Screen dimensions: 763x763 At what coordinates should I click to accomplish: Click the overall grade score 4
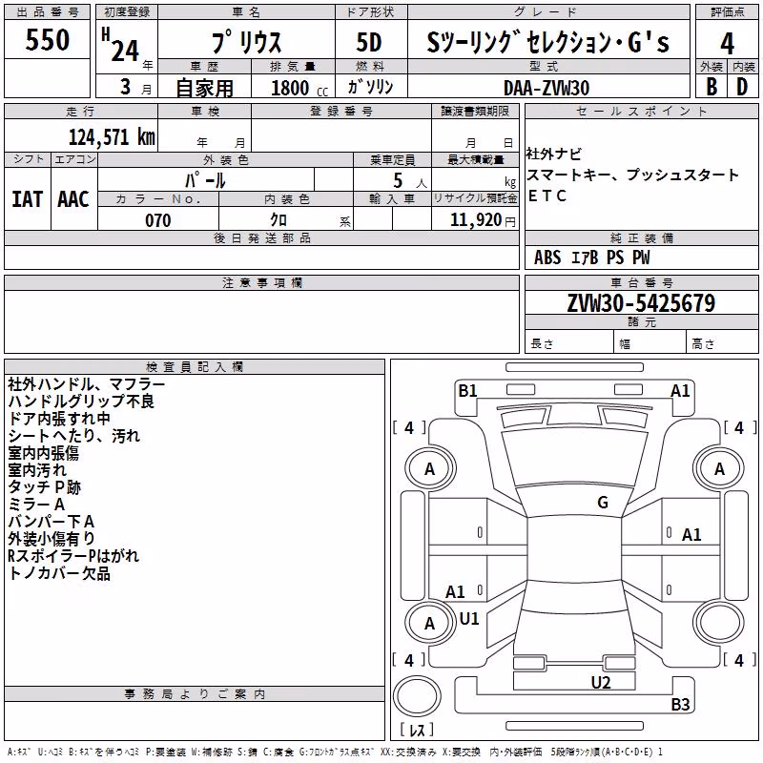[727, 43]
